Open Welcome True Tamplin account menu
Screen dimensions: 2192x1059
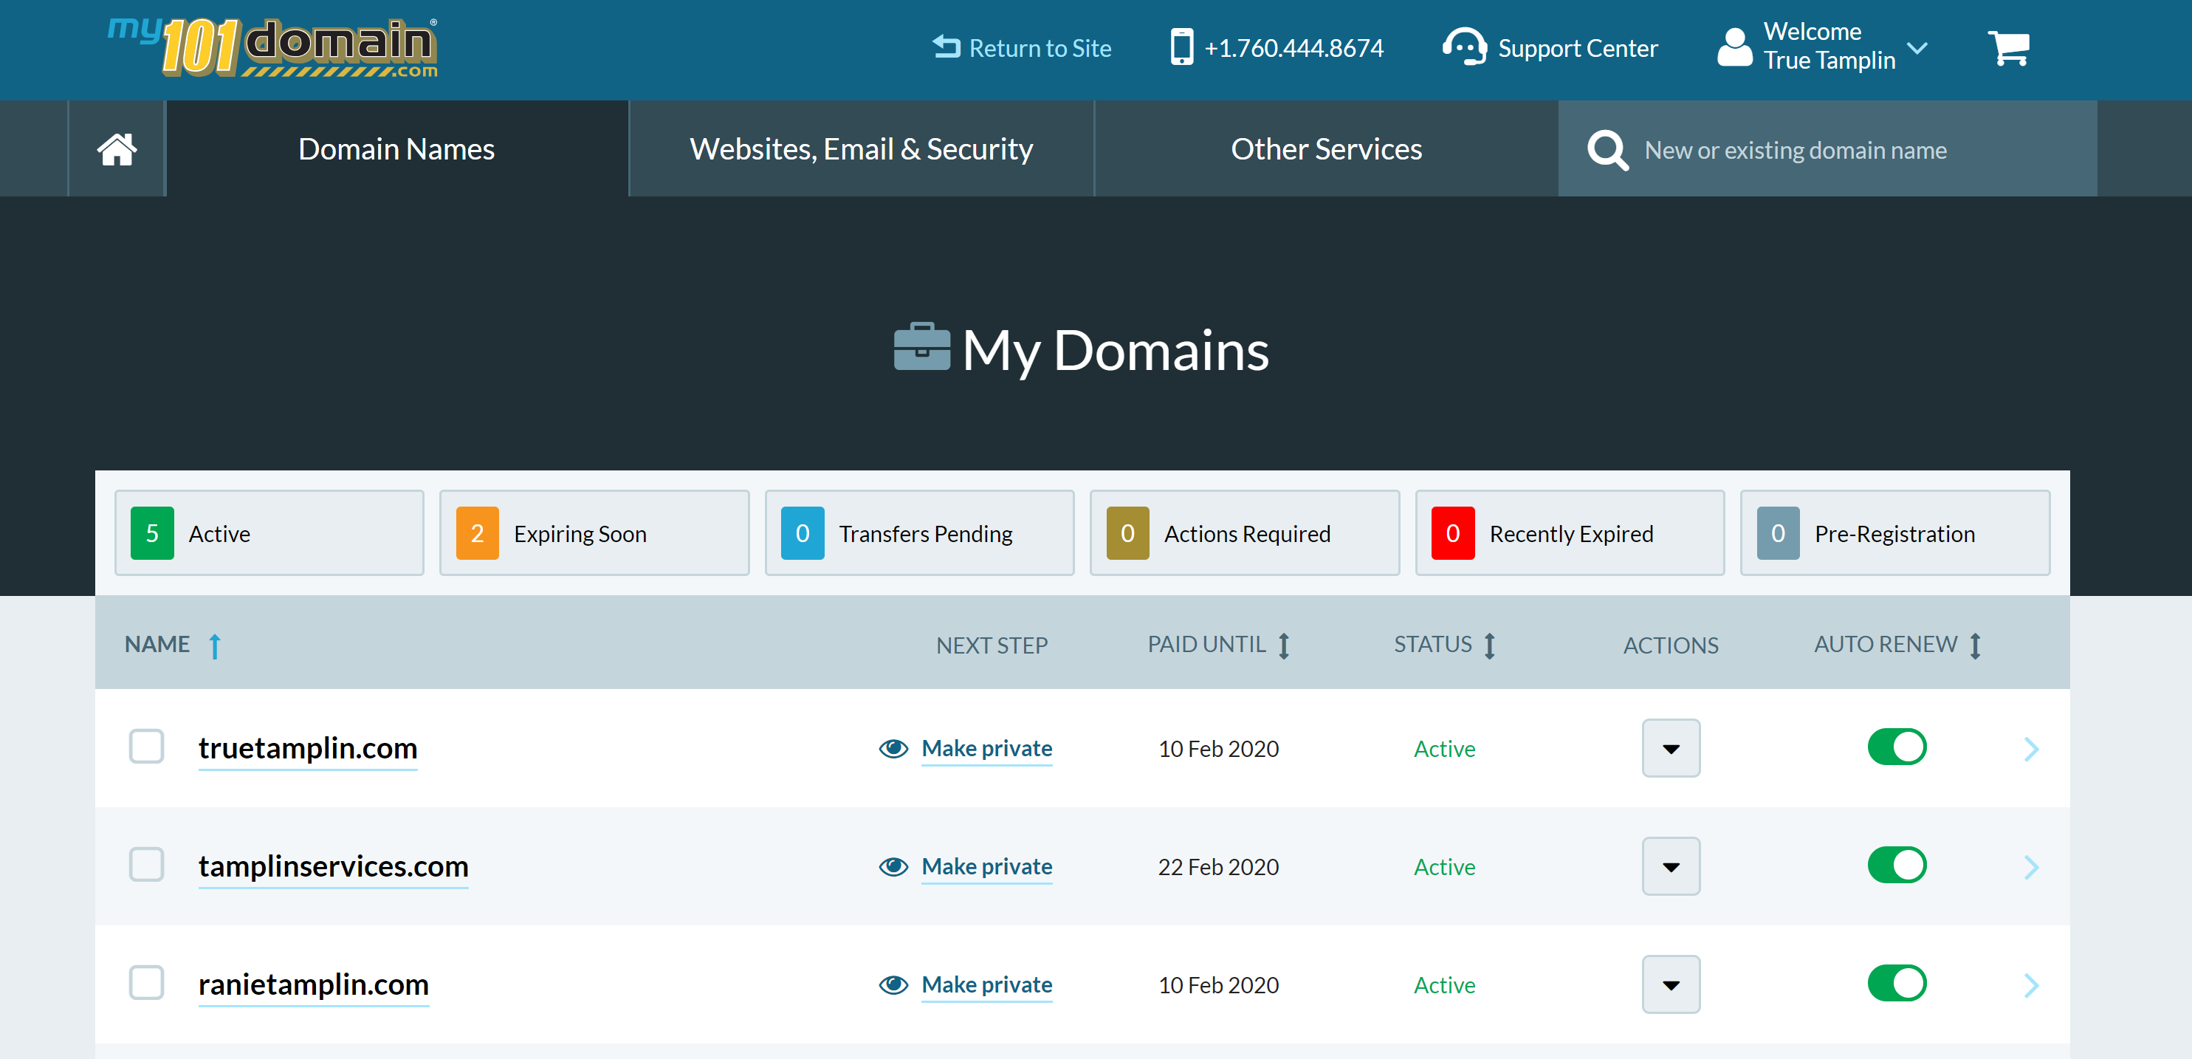[x=1828, y=47]
